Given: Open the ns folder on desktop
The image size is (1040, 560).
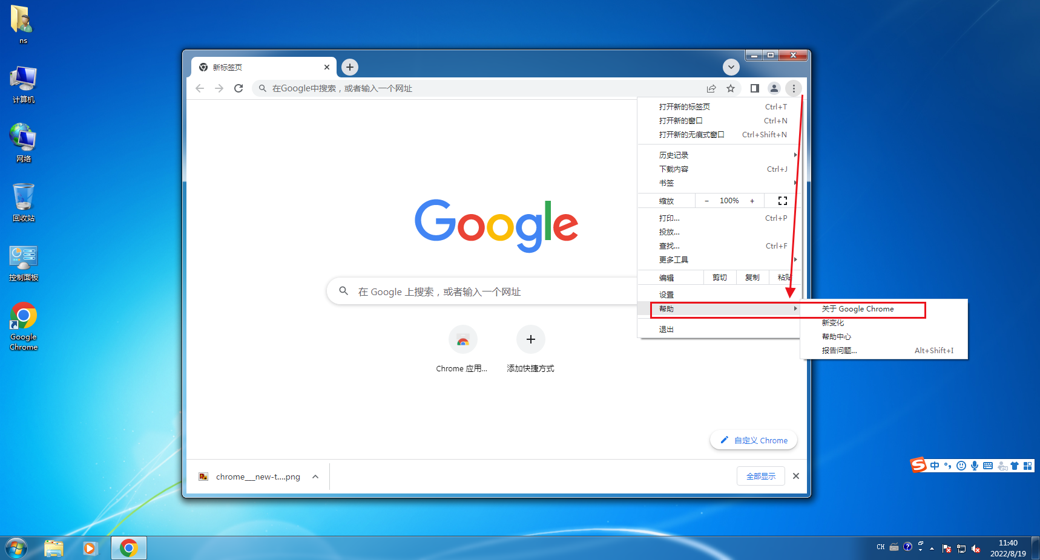Looking at the screenshot, I should 23,25.
